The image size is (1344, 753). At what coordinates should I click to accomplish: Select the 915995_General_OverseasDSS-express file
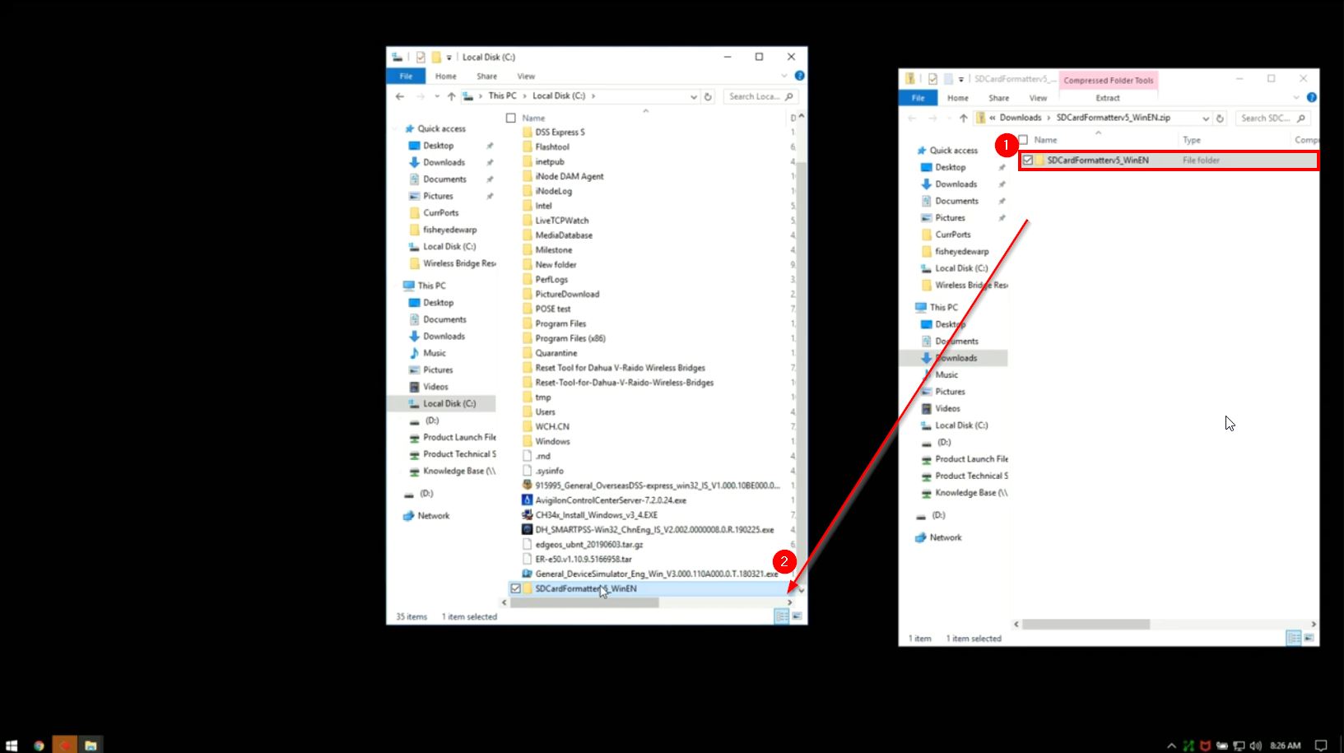[650, 486]
